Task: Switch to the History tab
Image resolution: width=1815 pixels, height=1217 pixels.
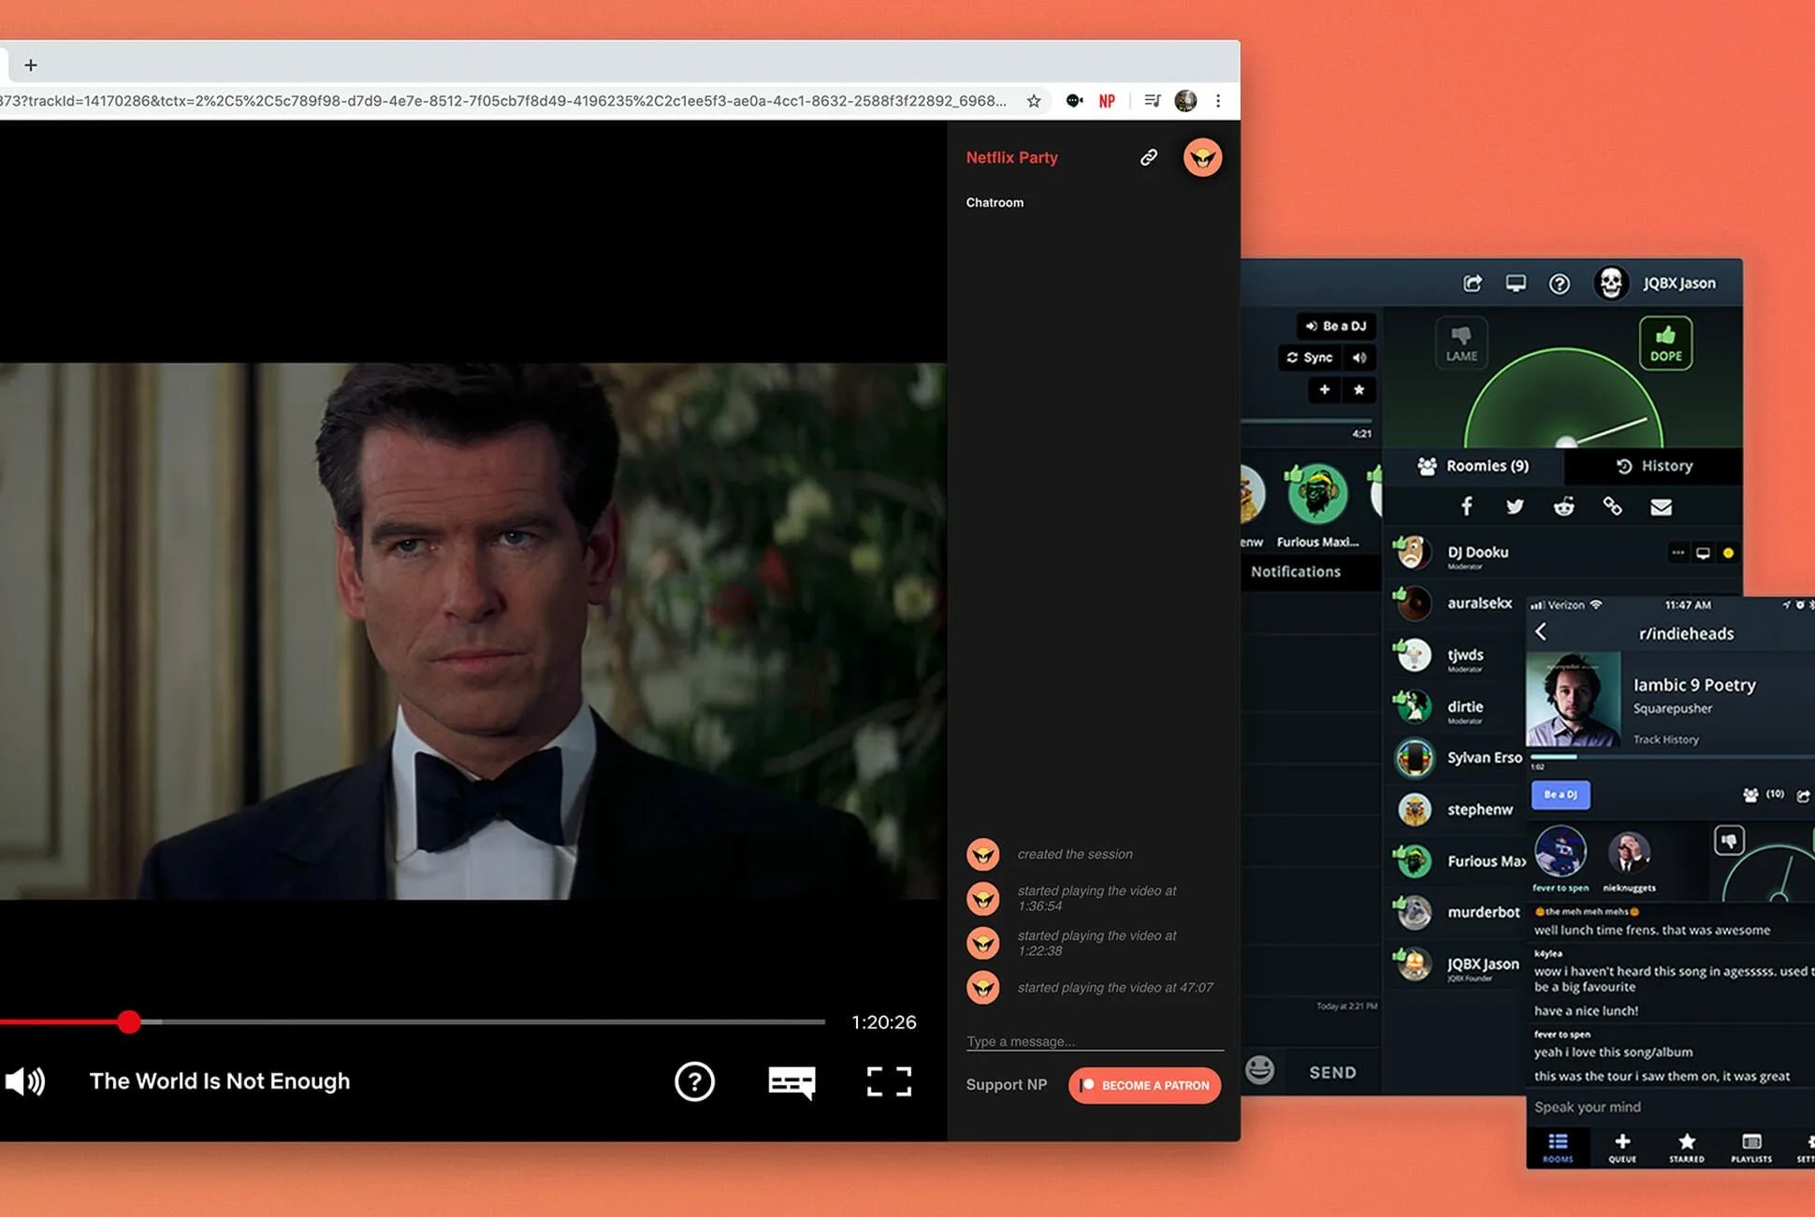Action: coord(1654,466)
